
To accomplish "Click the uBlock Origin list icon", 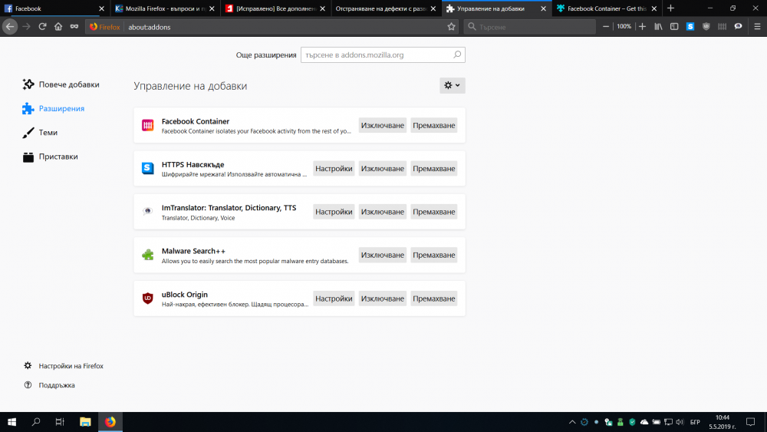I will [148, 298].
